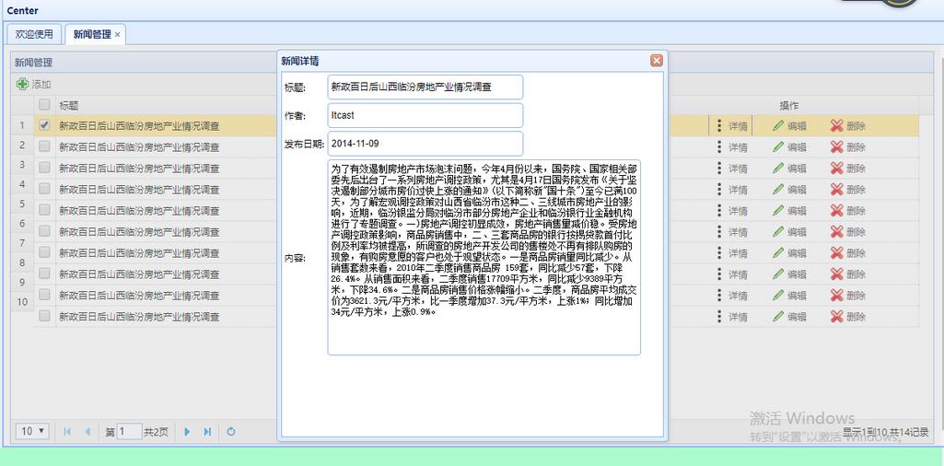This screenshot has width=944, height=466.
Task: Click the 共2页 page count text
Action: pyautogui.click(x=156, y=432)
